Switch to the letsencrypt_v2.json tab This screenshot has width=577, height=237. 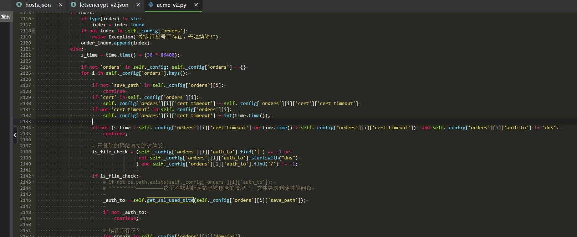[104, 5]
